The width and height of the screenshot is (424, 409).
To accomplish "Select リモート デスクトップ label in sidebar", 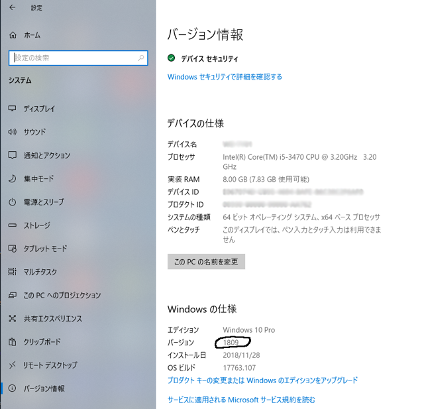I will [50, 365].
